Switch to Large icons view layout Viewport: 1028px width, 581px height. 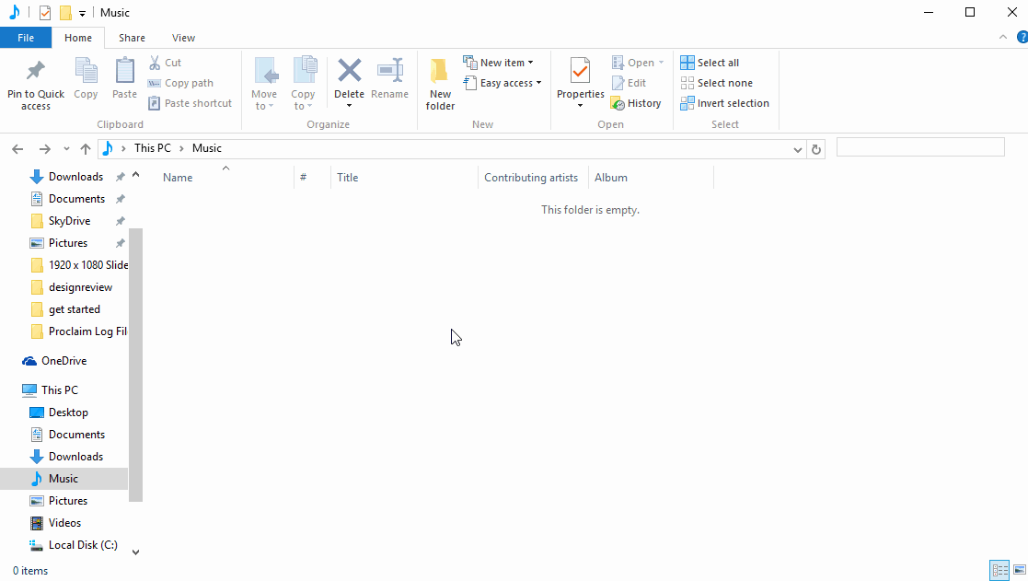click(x=1019, y=571)
